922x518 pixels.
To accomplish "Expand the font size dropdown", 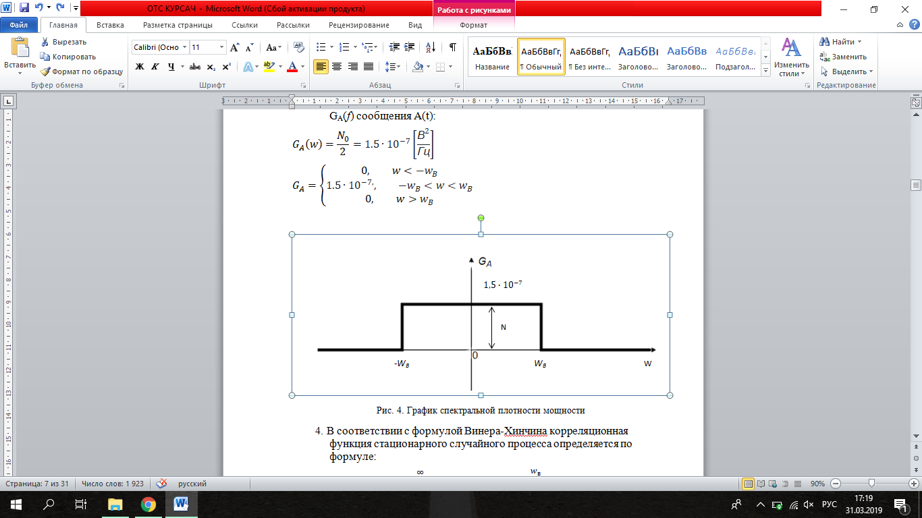I will click(221, 47).
